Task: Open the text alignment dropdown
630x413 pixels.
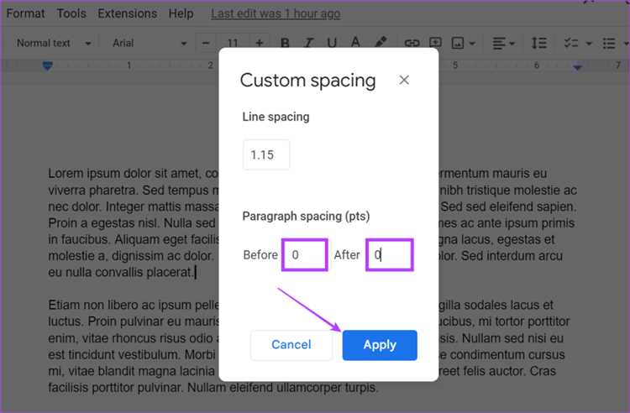Action: tap(503, 43)
